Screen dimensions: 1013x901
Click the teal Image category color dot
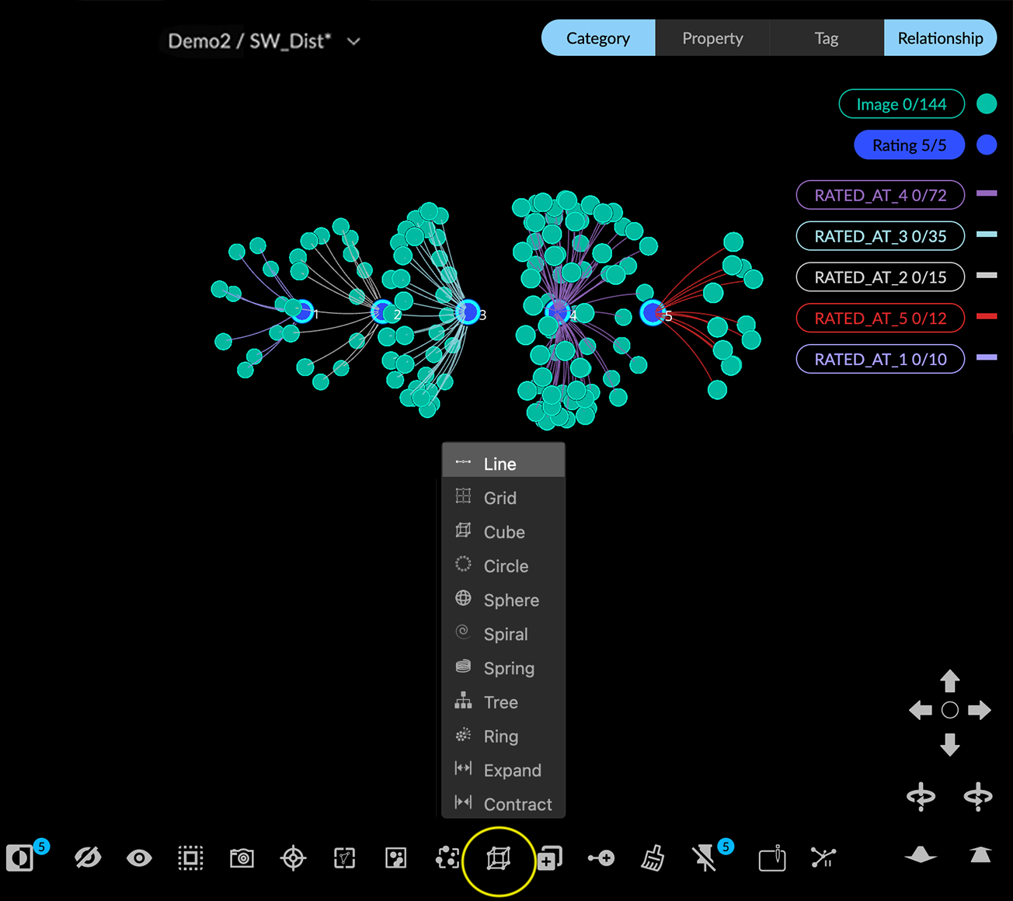tap(987, 104)
